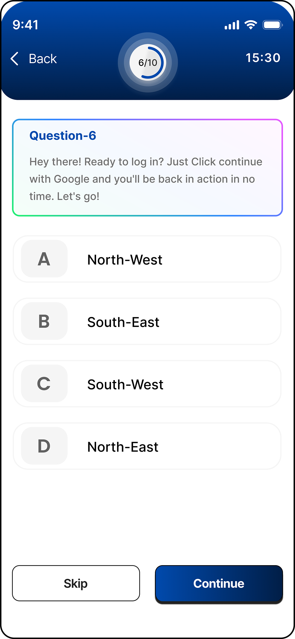Select the North-East answer
This screenshot has height=639, width=295.
pyautogui.click(x=123, y=447)
